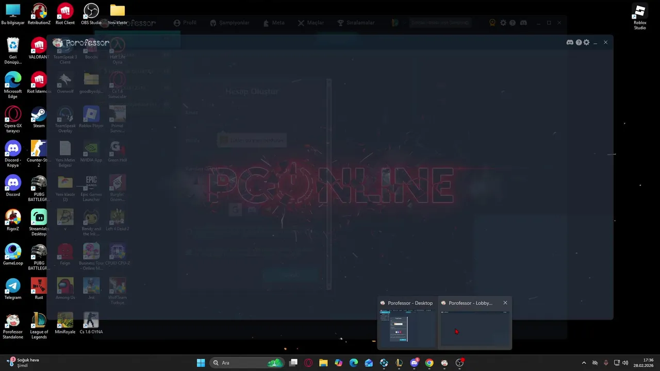Select the 'Porofessor - Lobby' preview thumbnail
The width and height of the screenshot is (660, 371).
[x=474, y=329]
